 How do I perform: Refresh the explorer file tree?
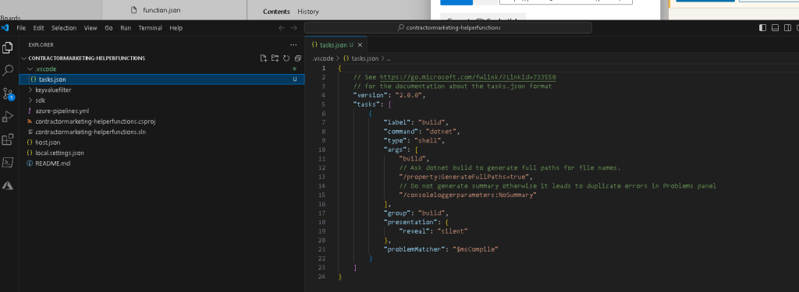click(x=286, y=58)
